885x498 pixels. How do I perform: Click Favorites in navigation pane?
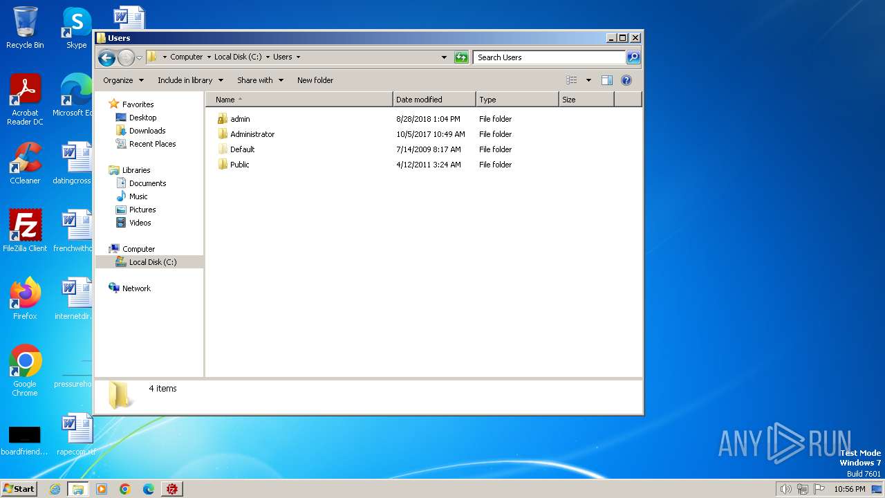(x=138, y=104)
